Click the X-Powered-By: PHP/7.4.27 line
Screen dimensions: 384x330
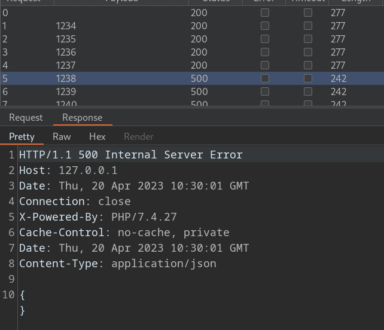coord(98,217)
